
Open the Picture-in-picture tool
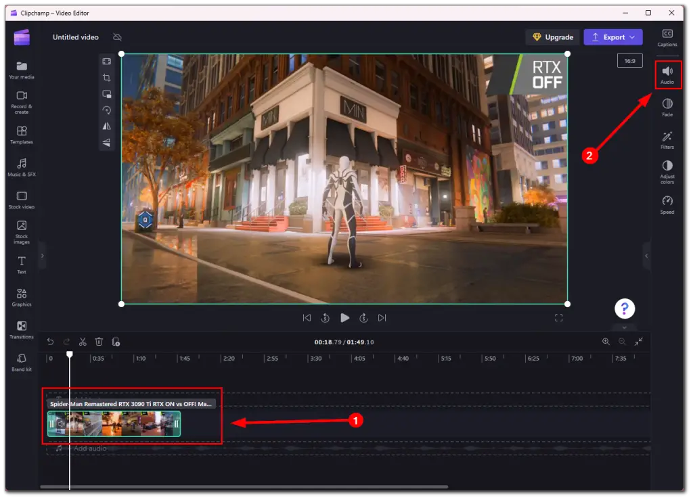[106, 93]
